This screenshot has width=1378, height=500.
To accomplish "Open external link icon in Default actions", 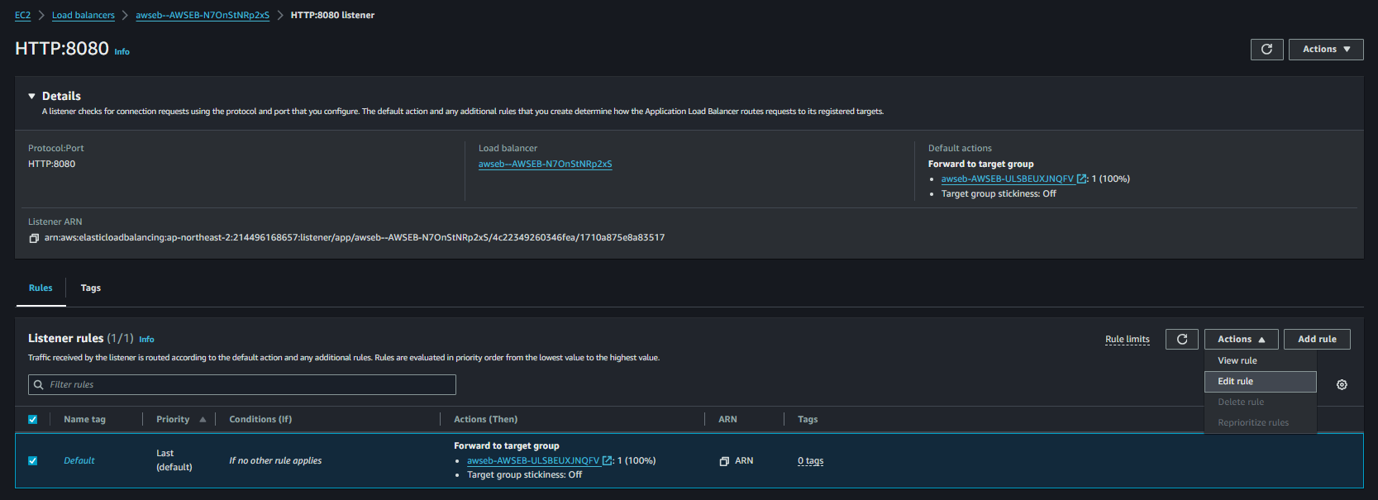I will coord(1081,179).
